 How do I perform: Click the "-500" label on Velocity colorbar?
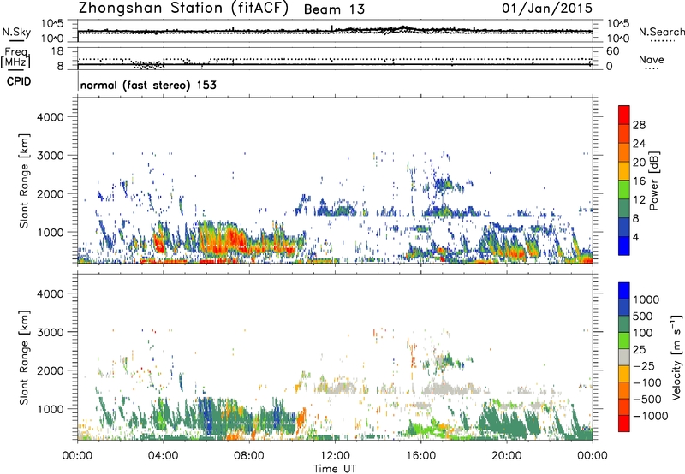tap(647, 400)
